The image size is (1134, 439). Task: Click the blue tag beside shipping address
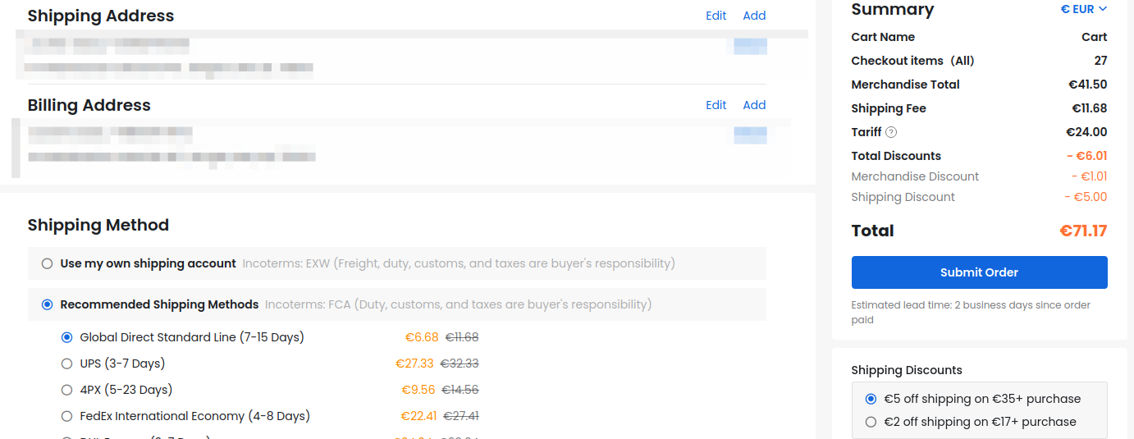pos(750,46)
